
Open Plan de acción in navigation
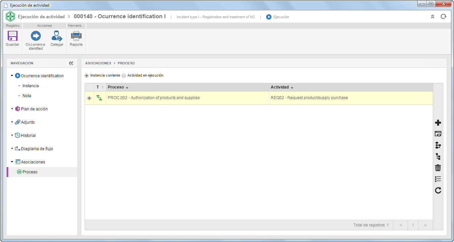pos(34,109)
